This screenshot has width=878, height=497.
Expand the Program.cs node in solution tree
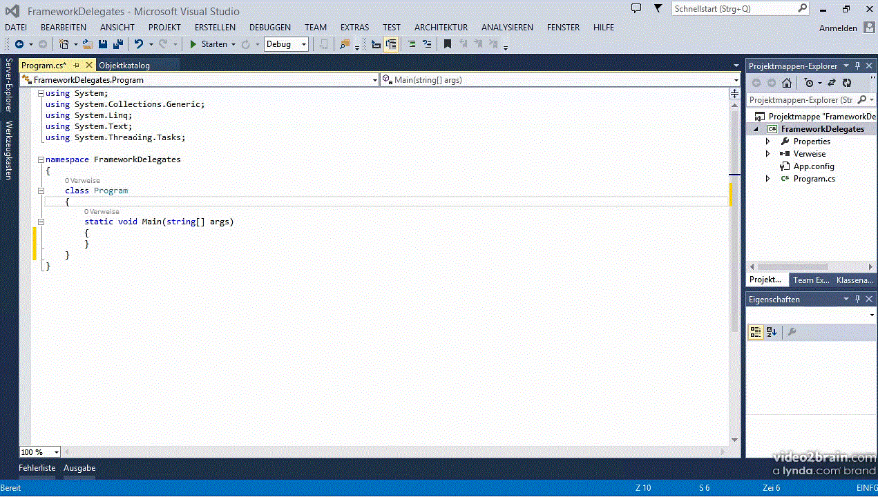tap(767, 179)
